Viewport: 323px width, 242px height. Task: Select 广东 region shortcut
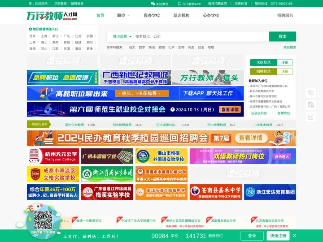pos(67,36)
